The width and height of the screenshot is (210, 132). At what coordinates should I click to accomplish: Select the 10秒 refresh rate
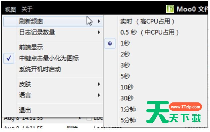[x=156, y=87]
